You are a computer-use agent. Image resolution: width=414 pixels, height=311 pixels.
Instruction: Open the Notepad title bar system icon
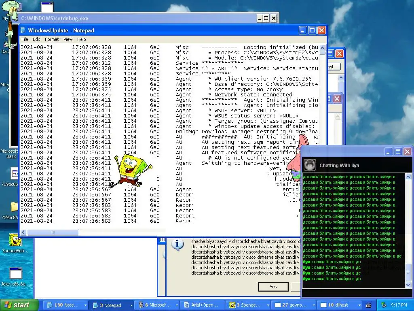pos(23,30)
